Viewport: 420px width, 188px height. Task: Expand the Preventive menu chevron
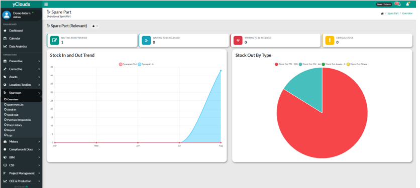click(39, 61)
